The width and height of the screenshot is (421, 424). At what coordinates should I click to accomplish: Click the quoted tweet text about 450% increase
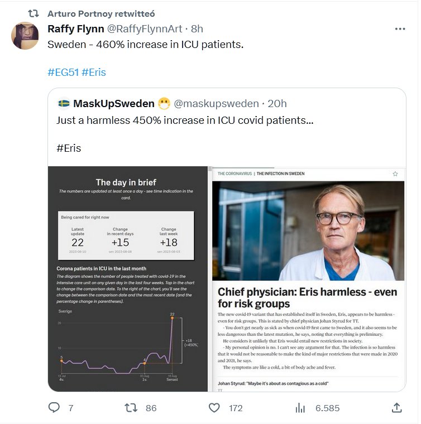coord(185,121)
